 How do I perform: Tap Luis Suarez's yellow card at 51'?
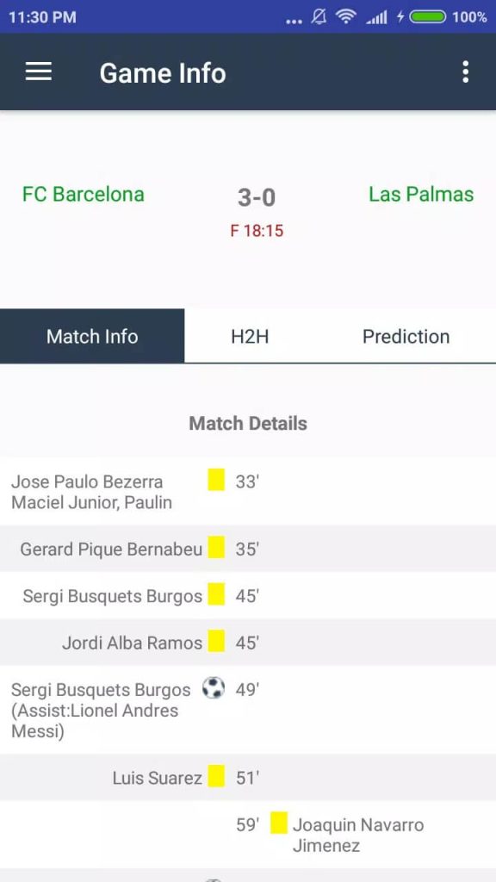216,776
